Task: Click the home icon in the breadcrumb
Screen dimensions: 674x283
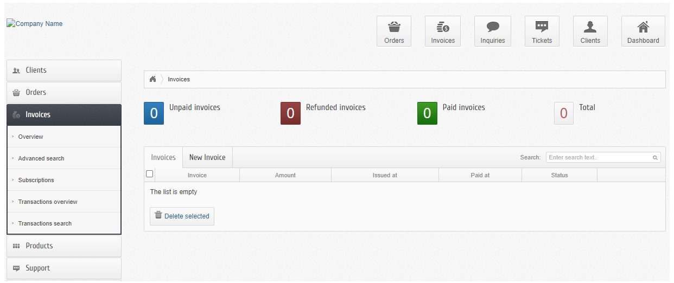Action: click(x=153, y=79)
